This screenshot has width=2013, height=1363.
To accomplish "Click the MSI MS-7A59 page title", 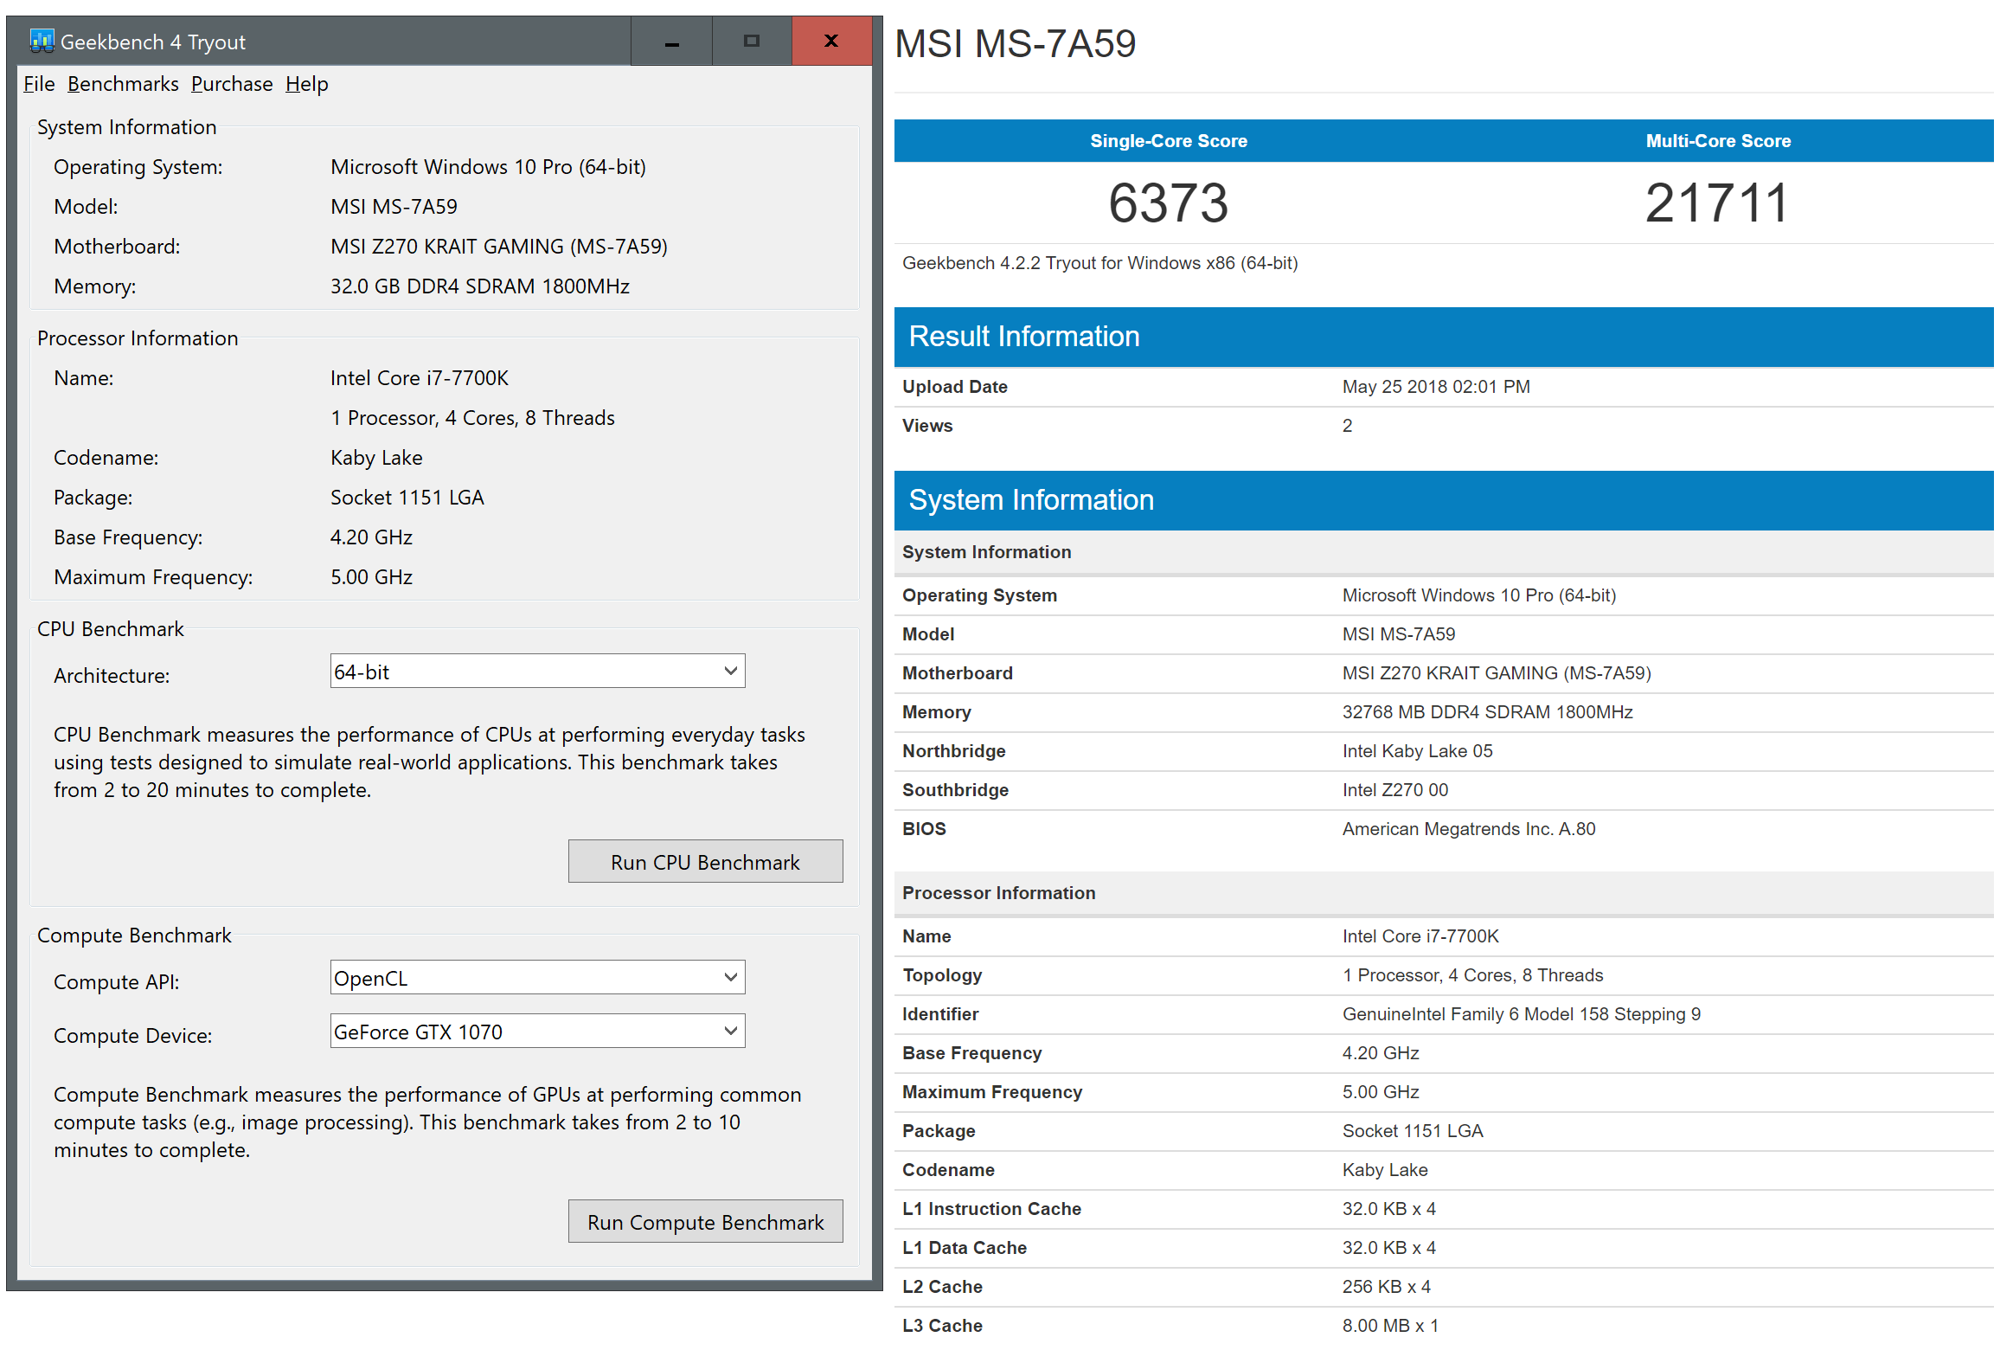I will click(1016, 43).
